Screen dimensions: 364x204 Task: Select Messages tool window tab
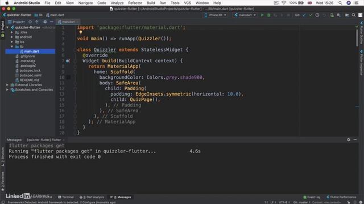pyautogui.click(x=121, y=197)
